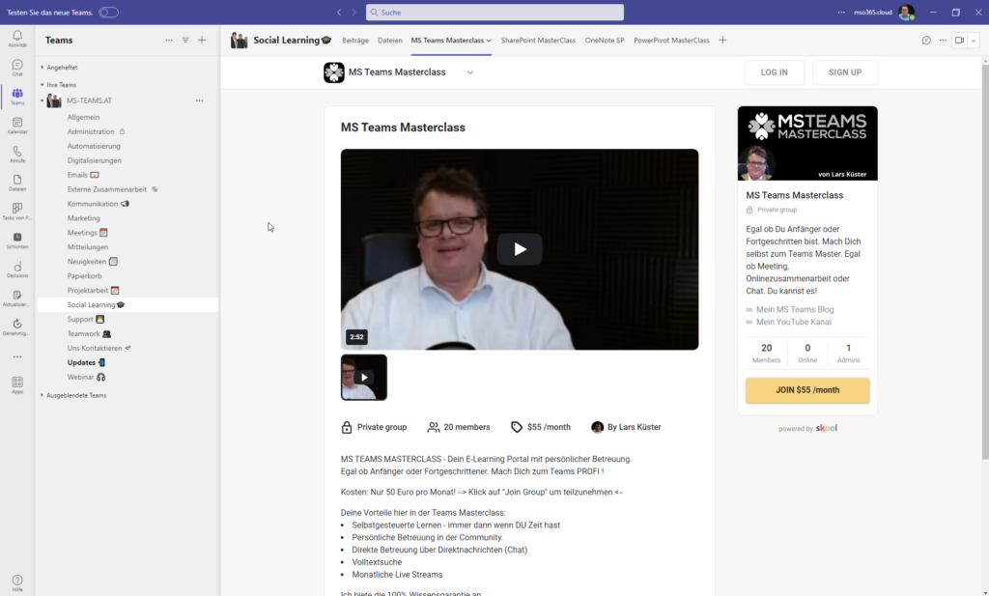Image resolution: width=989 pixels, height=596 pixels.
Task: Go forward with the history forward arrow
Action: click(x=353, y=12)
